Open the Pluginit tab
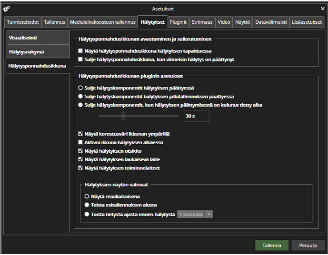The image size is (328, 255). 178,22
